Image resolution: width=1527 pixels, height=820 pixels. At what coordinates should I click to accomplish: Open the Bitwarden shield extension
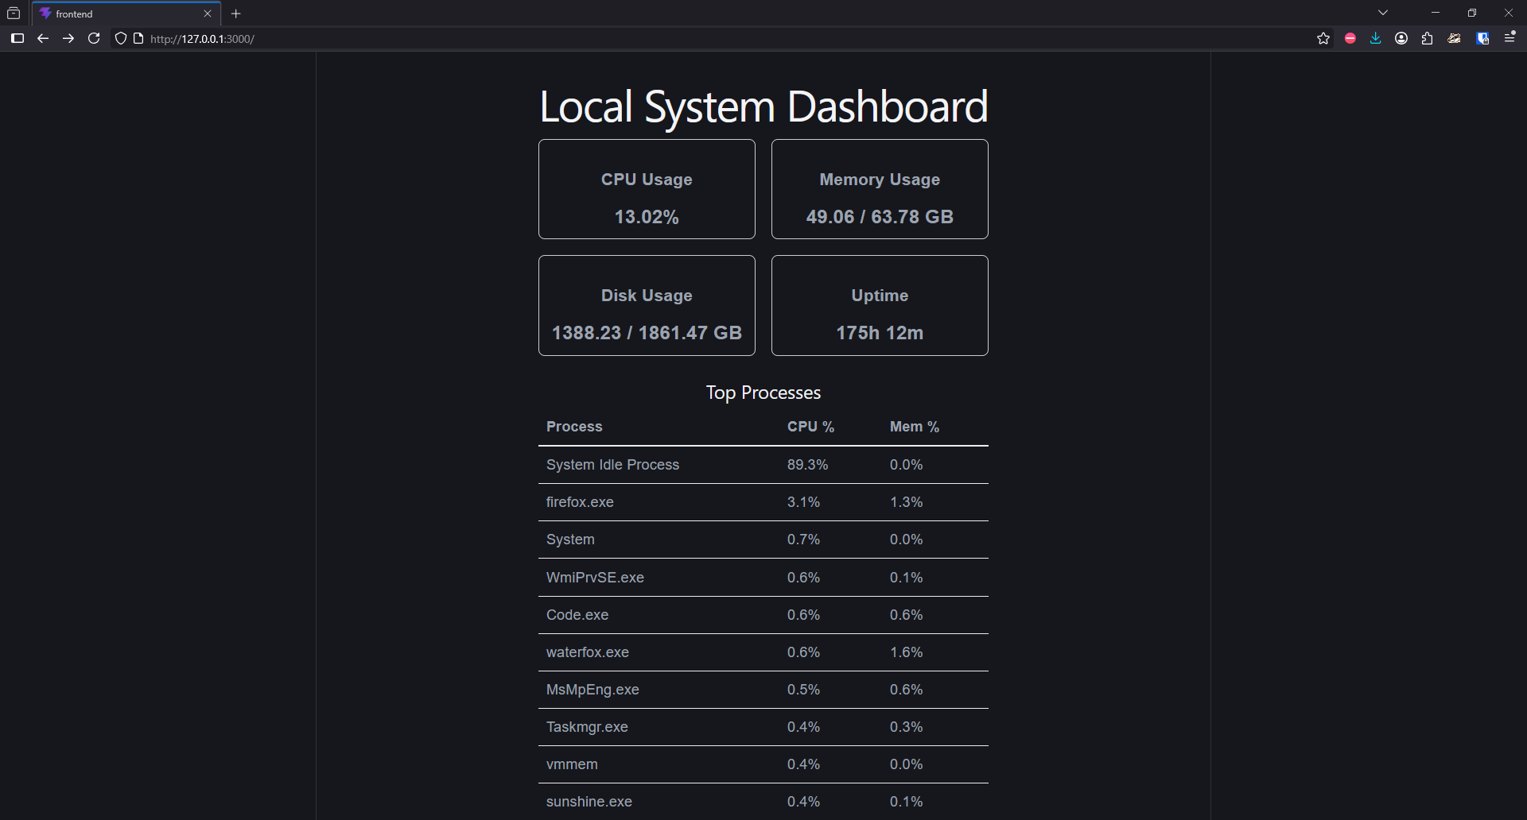1482,38
